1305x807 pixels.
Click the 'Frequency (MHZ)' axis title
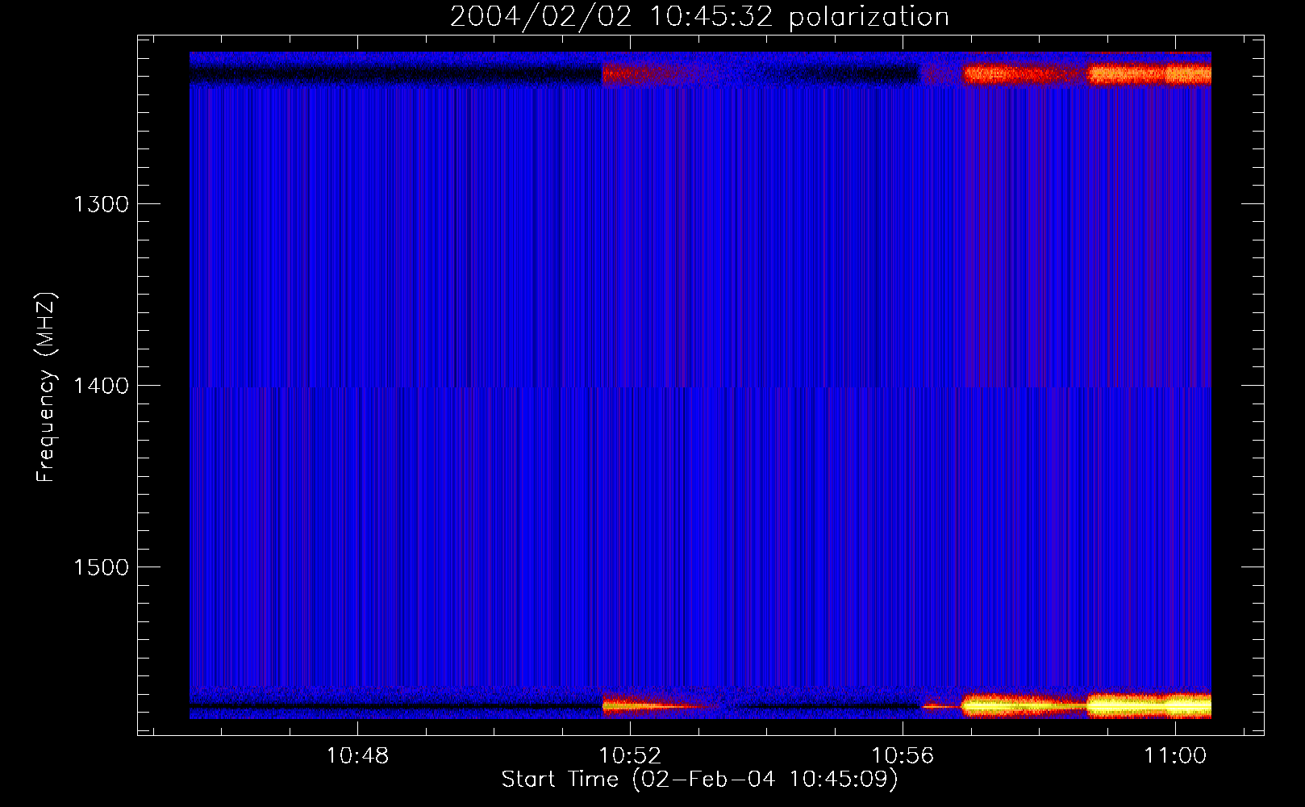(47, 387)
